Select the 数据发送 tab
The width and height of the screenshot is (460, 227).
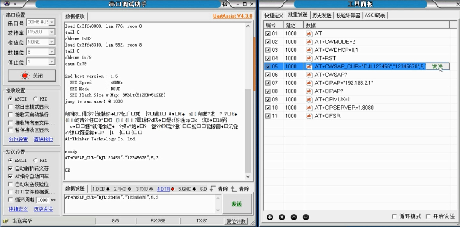pos(75,189)
